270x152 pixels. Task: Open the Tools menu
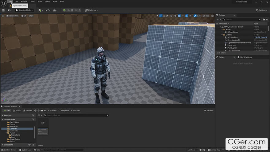coord(33,2)
